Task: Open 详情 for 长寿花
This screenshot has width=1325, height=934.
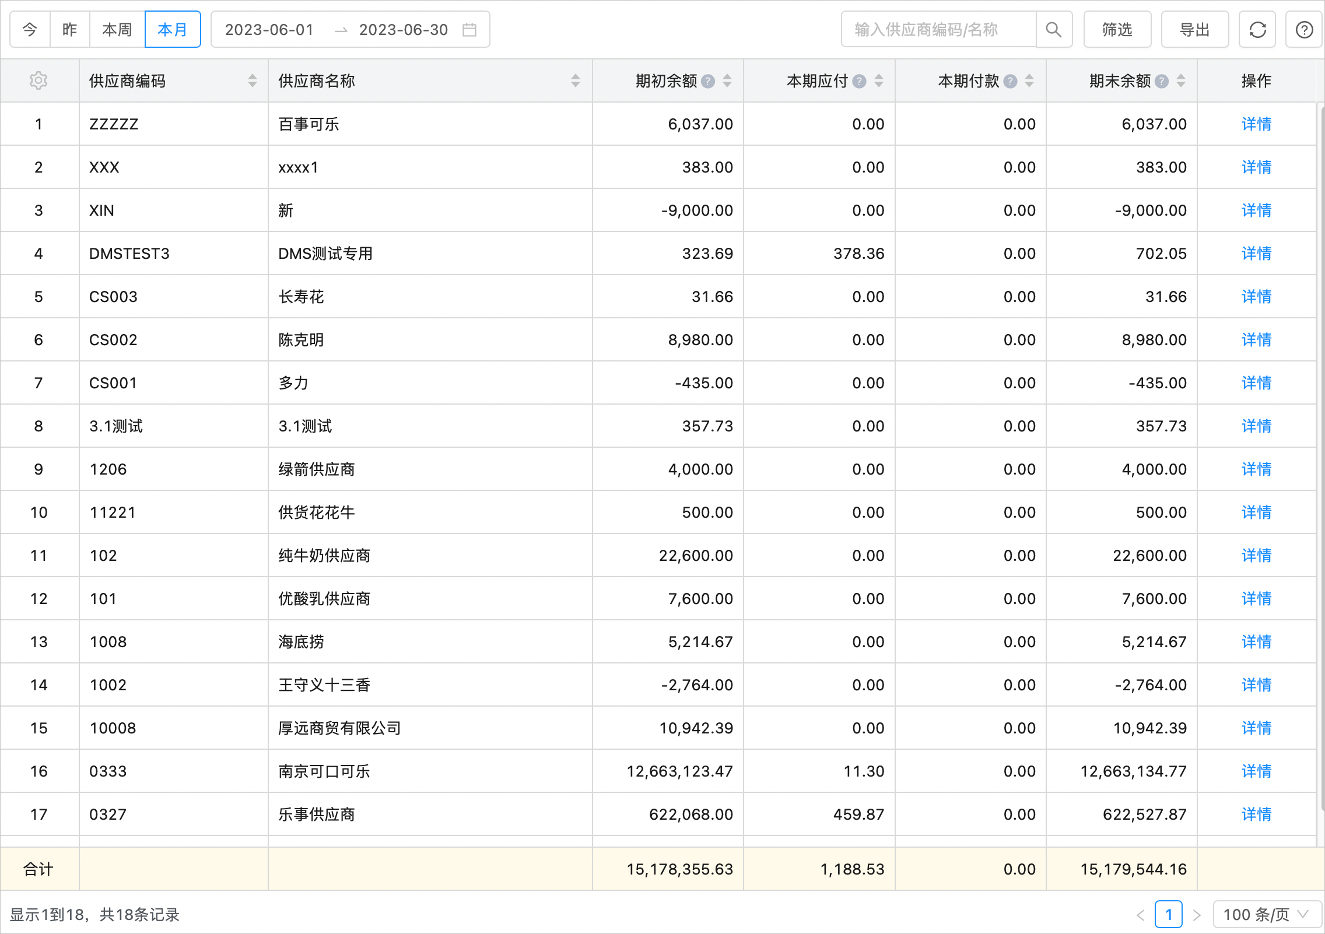Action: click(x=1257, y=297)
